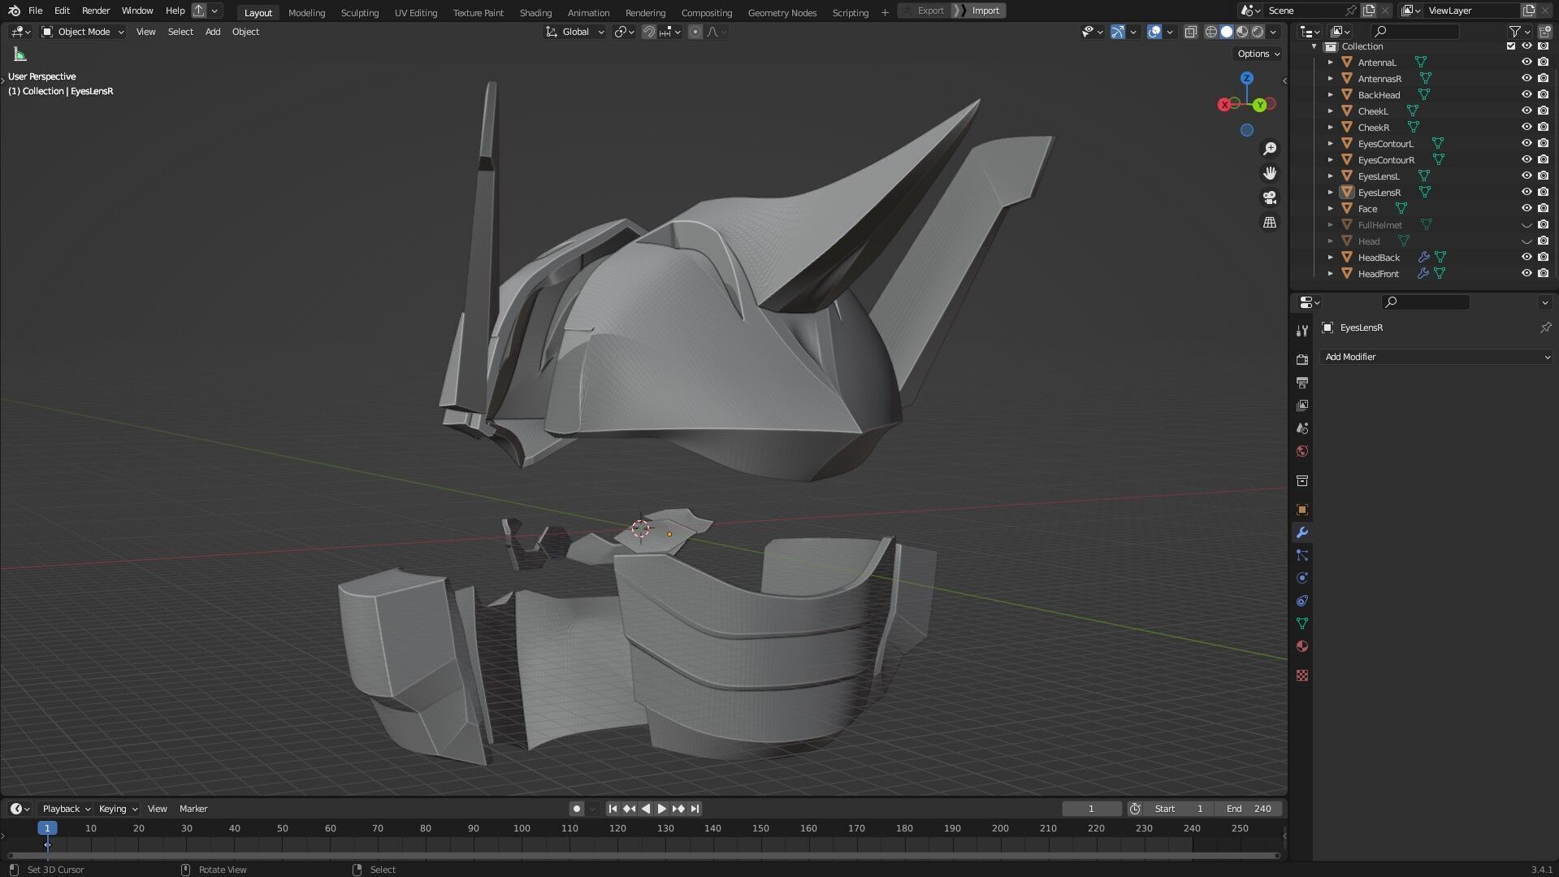Open the Output properties tab

coord(1301,382)
